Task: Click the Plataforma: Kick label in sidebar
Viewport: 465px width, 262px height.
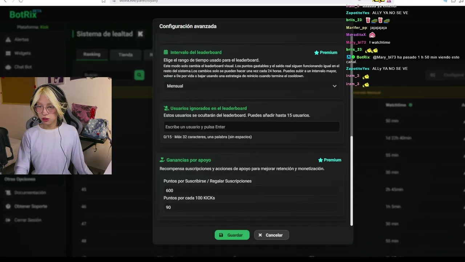Action: 33,27
